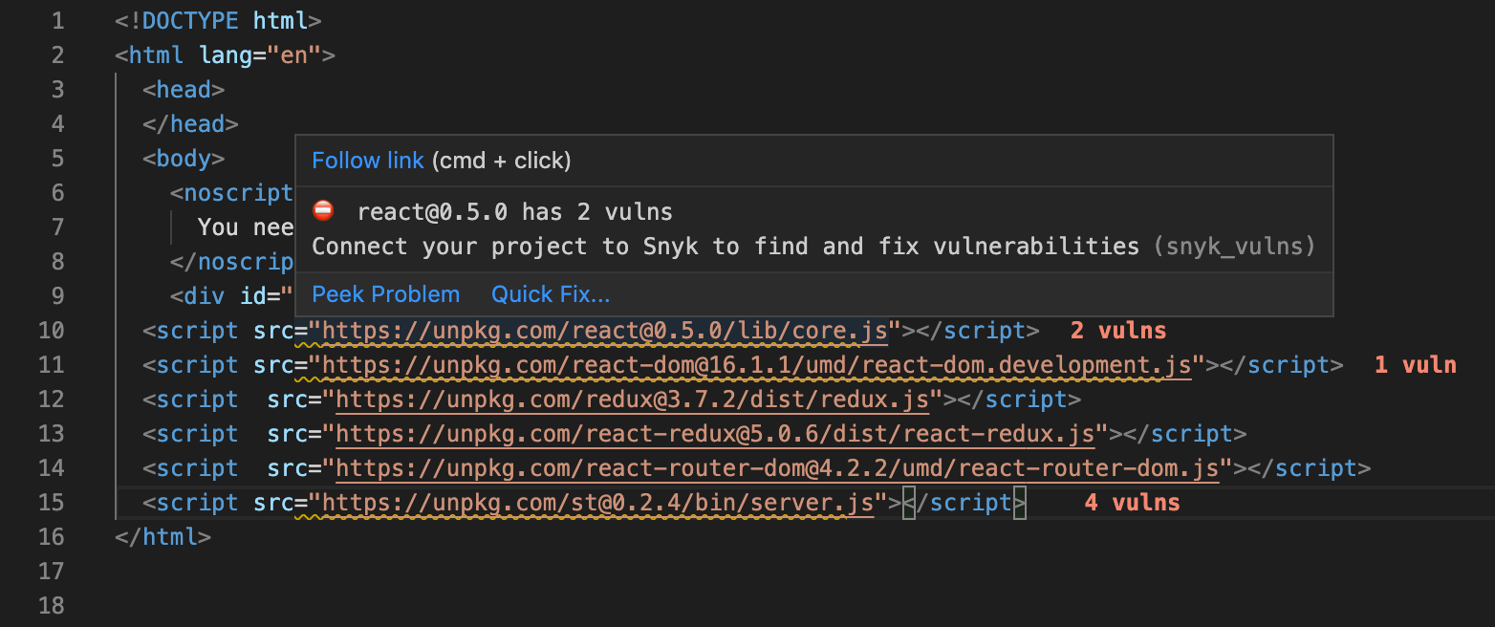This screenshot has height=627, width=1495.
Task: Open the st@0.2.4 server.js URL
Action: 597,503
